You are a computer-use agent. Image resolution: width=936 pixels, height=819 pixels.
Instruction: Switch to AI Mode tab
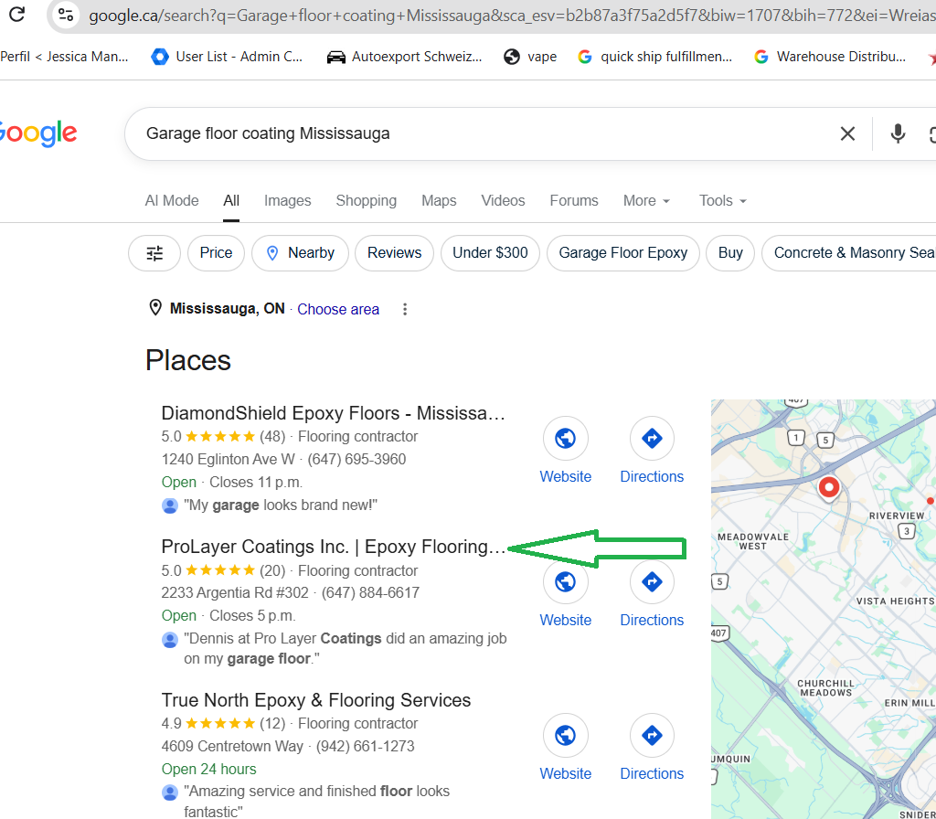pos(172,200)
